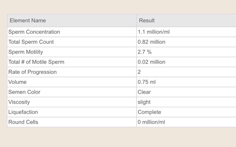
Task: Select the Liquefaction row label
Action: [23, 112]
